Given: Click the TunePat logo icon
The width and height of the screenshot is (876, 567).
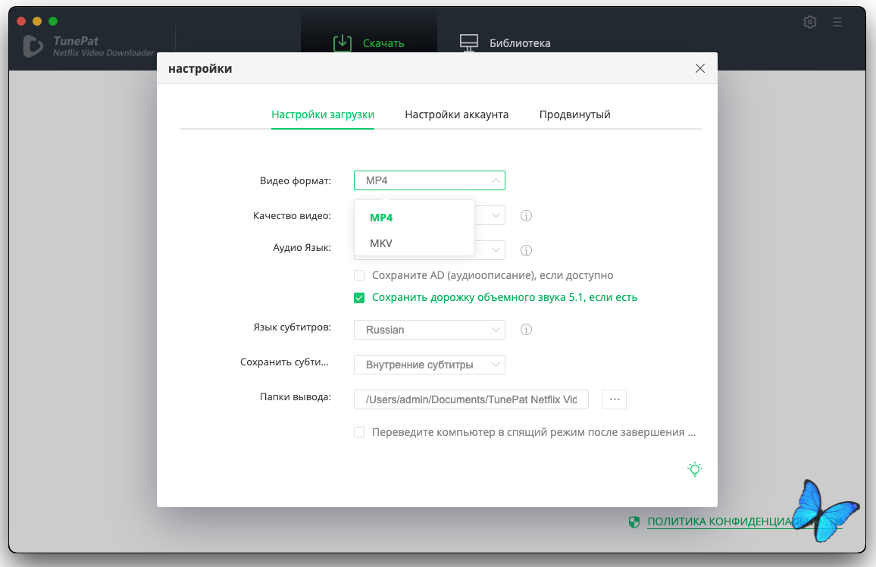Looking at the screenshot, I should click(x=34, y=46).
